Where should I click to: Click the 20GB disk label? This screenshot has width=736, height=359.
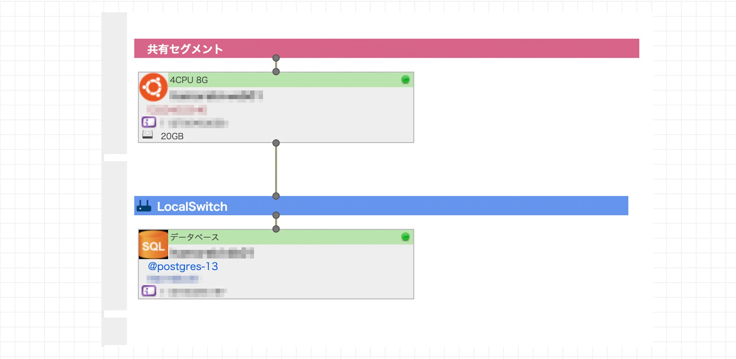(172, 136)
